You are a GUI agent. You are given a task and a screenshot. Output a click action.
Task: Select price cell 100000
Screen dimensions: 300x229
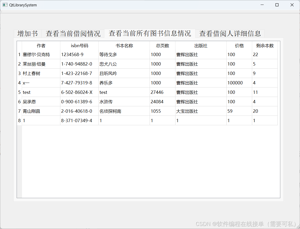pos(239,83)
